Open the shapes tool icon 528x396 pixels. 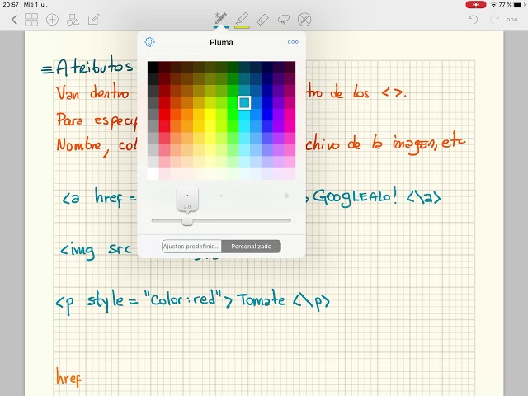(73, 20)
